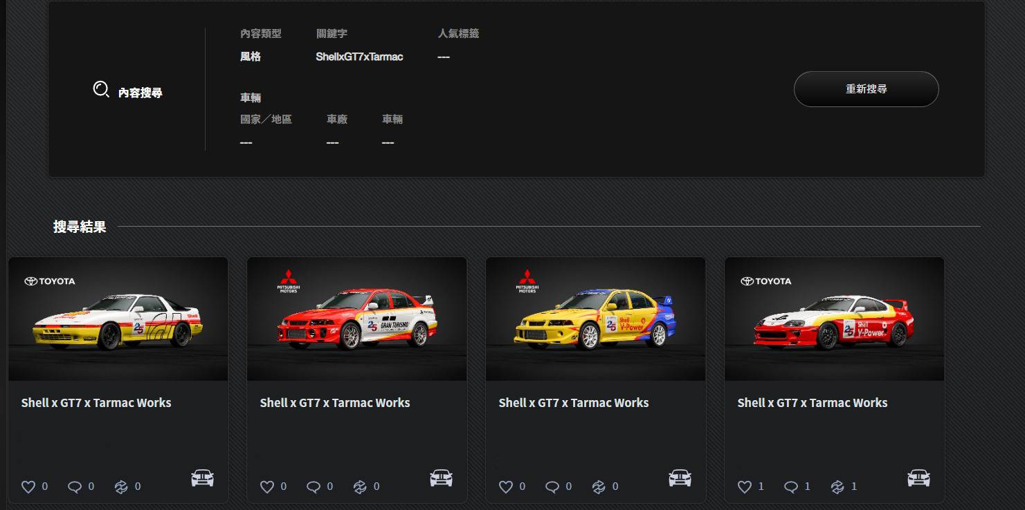Open white-yellow Toyota Supra thumbnail image

point(118,319)
